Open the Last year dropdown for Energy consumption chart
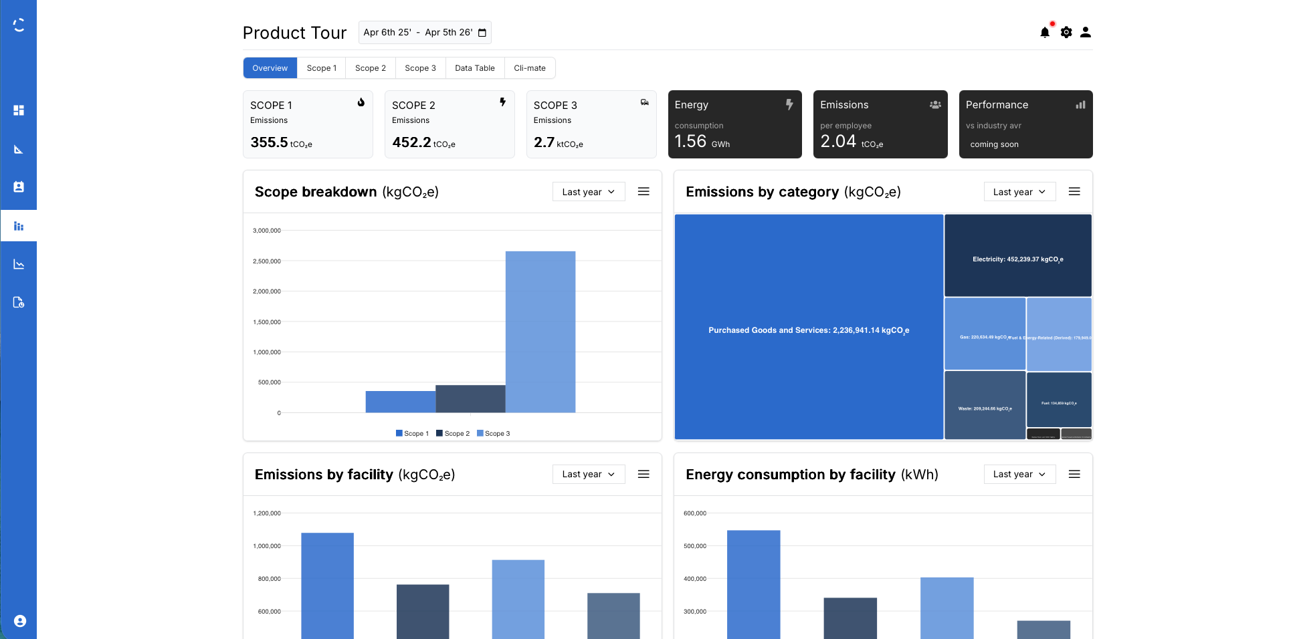Image resolution: width=1291 pixels, height=639 pixels. coord(1019,474)
